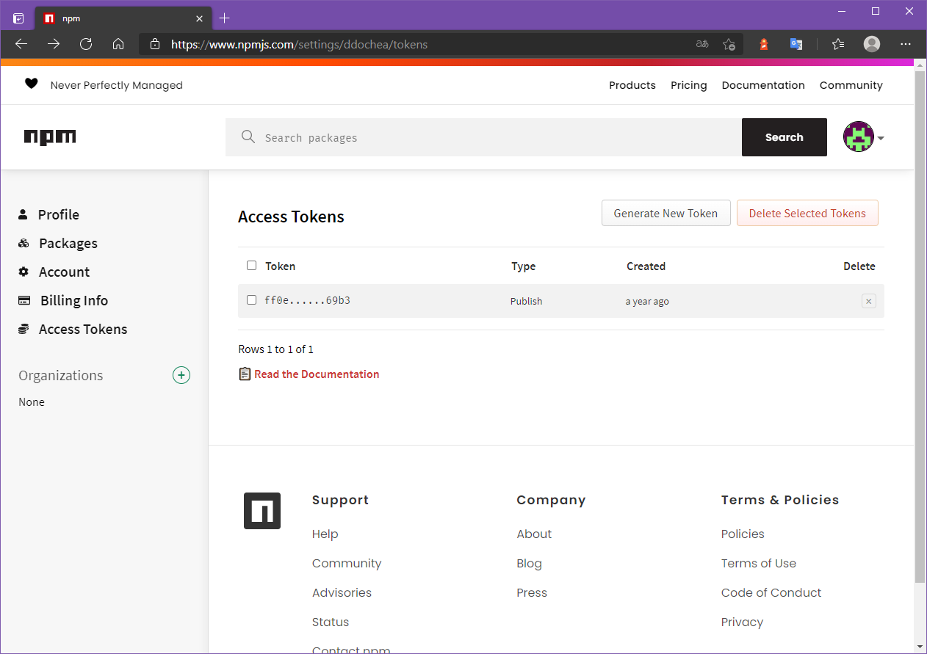Open the user avatar menu

[x=863, y=137]
